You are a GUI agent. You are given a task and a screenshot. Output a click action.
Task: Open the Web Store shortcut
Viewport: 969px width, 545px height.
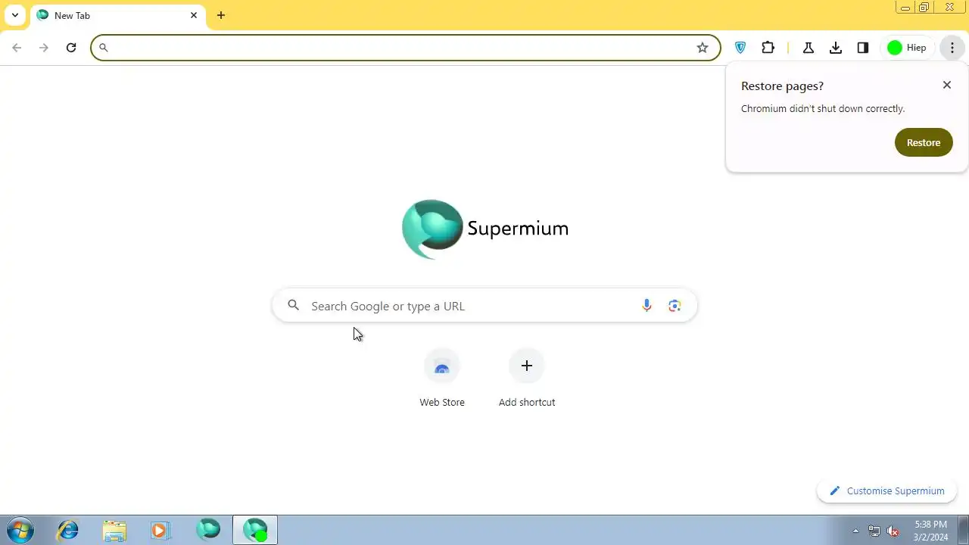click(x=442, y=377)
